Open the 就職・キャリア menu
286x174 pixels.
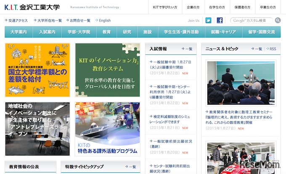click(223, 32)
